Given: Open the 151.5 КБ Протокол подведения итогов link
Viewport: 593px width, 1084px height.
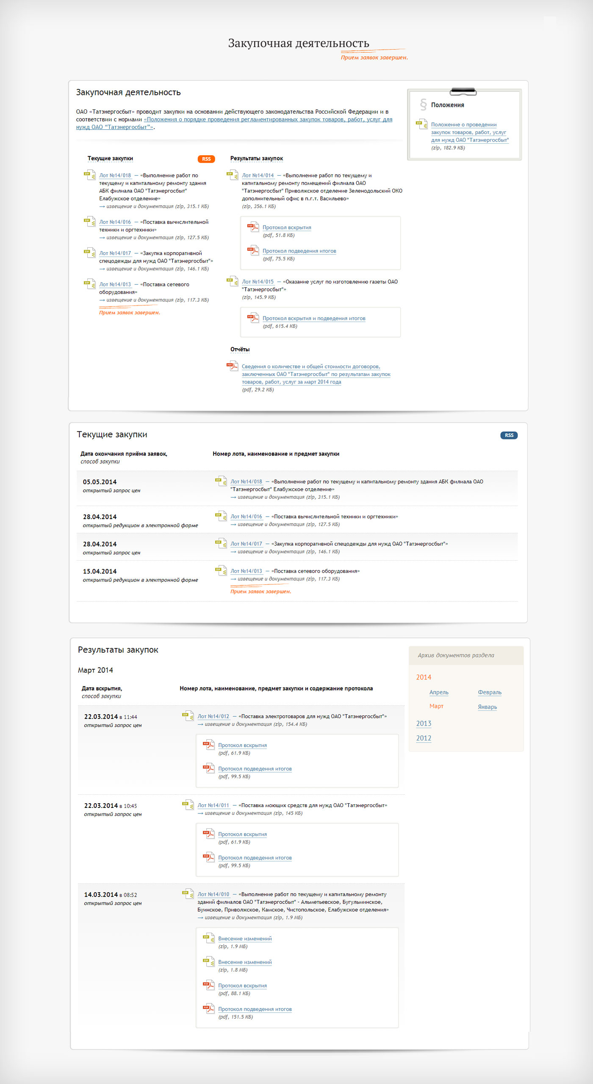Looking at the screenshot, I should [x=255, y=1009].
